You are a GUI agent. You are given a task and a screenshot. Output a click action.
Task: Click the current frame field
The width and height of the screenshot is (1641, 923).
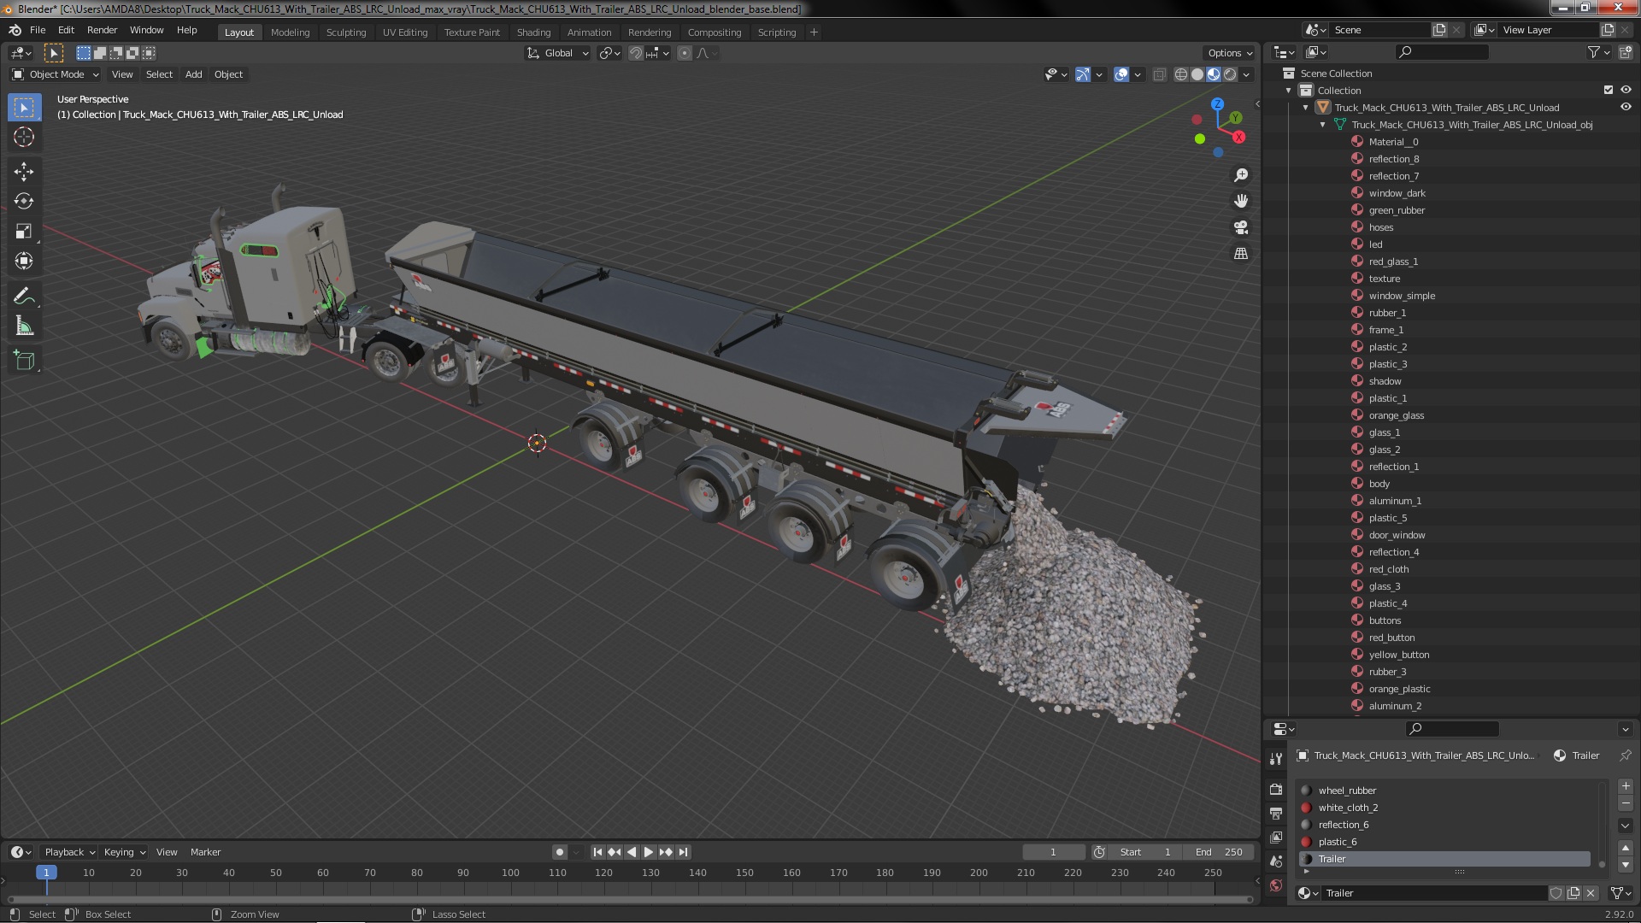pos(1053,852)
